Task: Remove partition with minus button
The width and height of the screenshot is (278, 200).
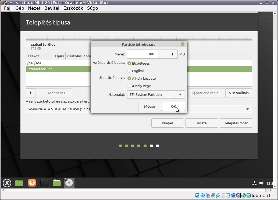Action: tap(40, 93)
